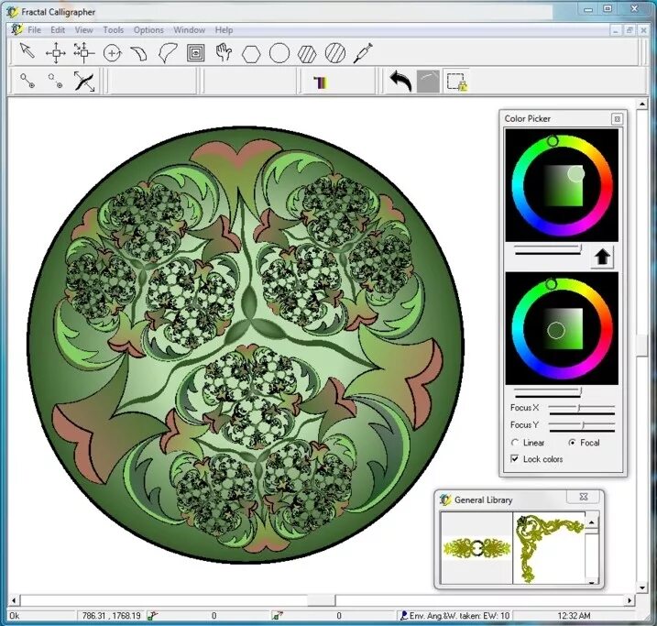Click the horizontal scrollbar thumb
Screen dimensions: 657x626
[322, 600]
